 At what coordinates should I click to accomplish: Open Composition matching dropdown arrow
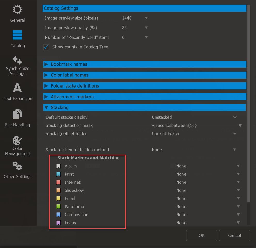tap(238, 215)
